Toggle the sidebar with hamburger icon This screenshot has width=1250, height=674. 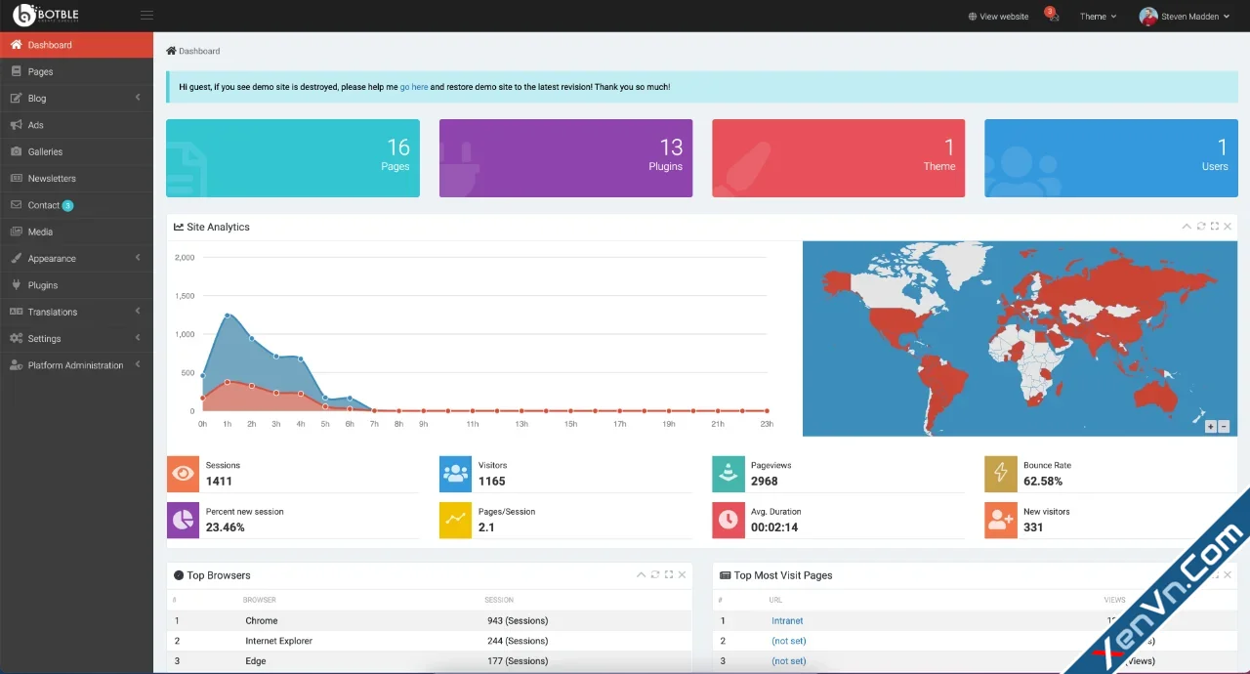[x=146, y=15]
